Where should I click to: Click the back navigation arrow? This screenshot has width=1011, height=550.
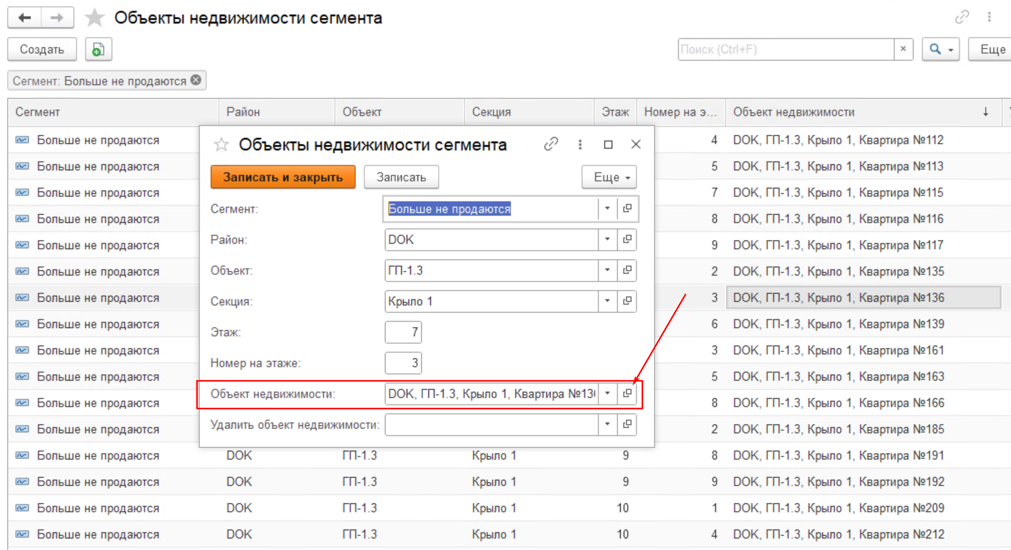click(x=25, y=18)
